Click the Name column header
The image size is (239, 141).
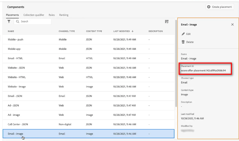click(x=11, y=31)
